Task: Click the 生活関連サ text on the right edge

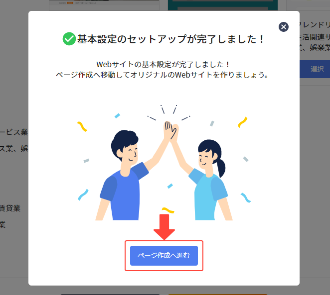Action: (x=315, y=37)
